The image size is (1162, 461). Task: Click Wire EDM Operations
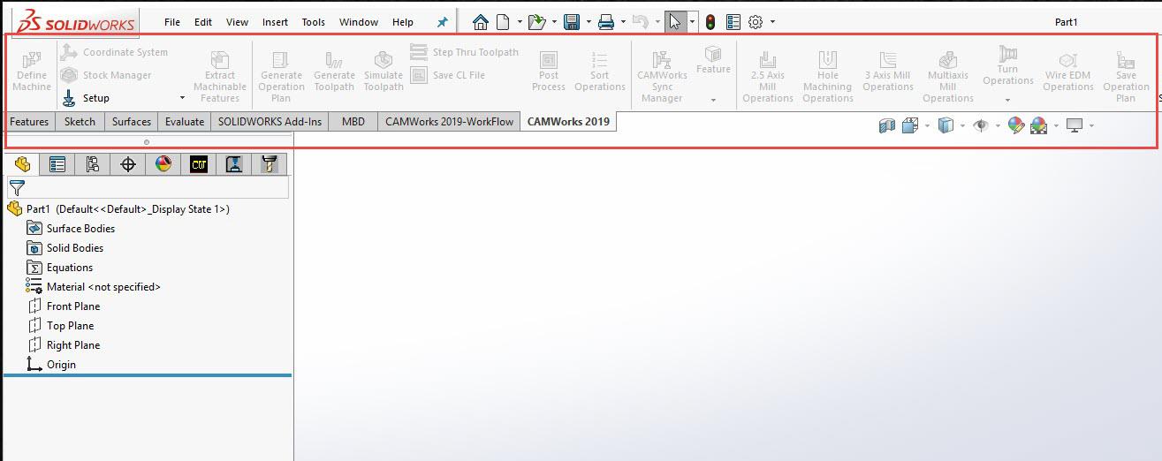(1068, 71)
